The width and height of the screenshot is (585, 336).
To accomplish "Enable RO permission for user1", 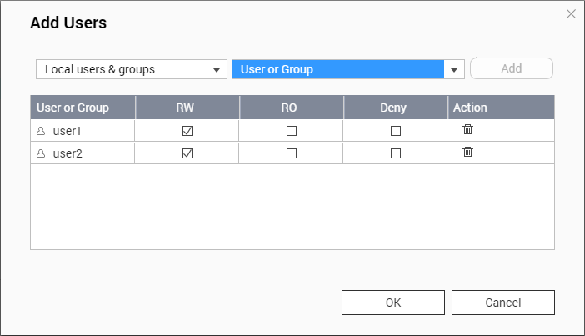I will click(292, 131).
